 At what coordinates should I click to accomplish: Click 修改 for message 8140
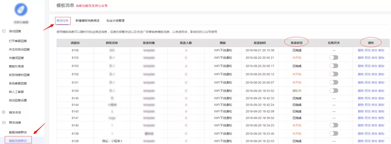pos(374,125)
